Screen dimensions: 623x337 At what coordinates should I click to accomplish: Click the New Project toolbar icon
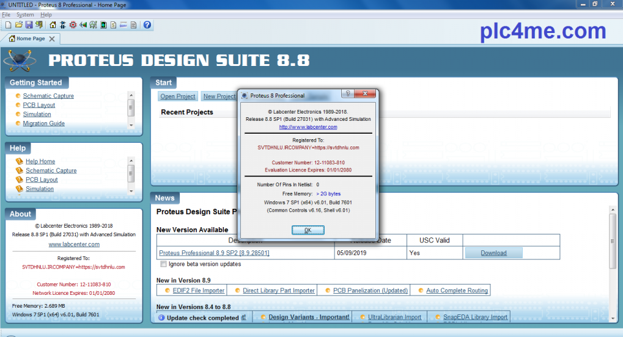[8, 25]
